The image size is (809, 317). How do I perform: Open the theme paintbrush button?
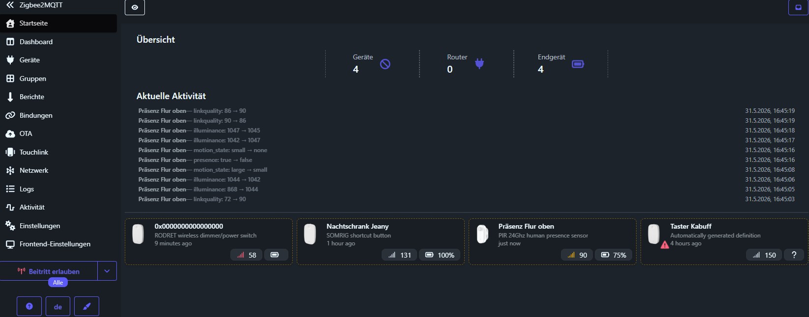click(x=86, y=307)
